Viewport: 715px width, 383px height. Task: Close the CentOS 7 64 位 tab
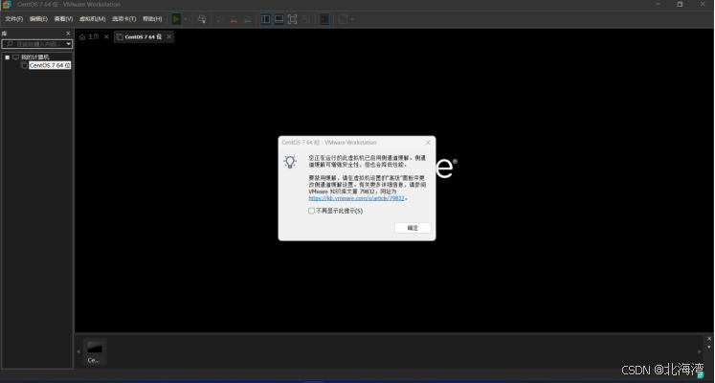click(168, 37)
